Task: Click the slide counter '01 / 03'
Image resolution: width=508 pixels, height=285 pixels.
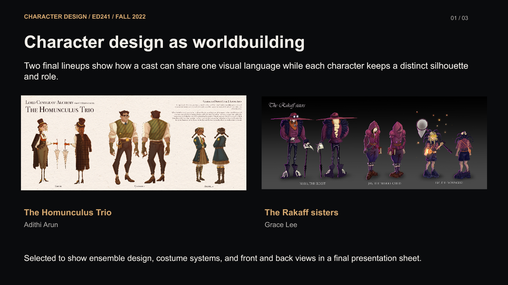Action: click(x=459, y=18)
